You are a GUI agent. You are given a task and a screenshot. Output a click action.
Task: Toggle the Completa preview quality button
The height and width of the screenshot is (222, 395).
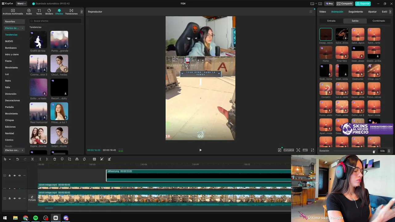point(289,150)
